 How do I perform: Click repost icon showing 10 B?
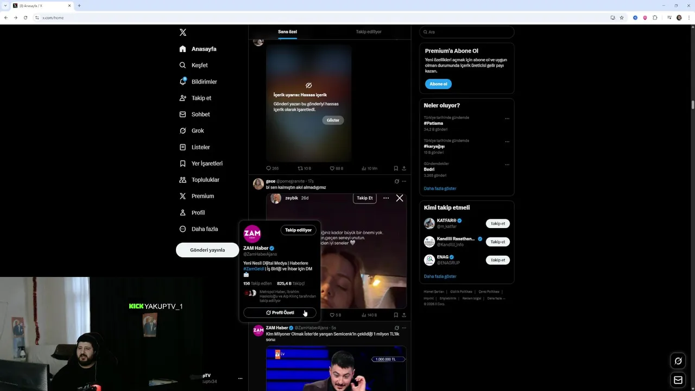[x=304, y=168]
